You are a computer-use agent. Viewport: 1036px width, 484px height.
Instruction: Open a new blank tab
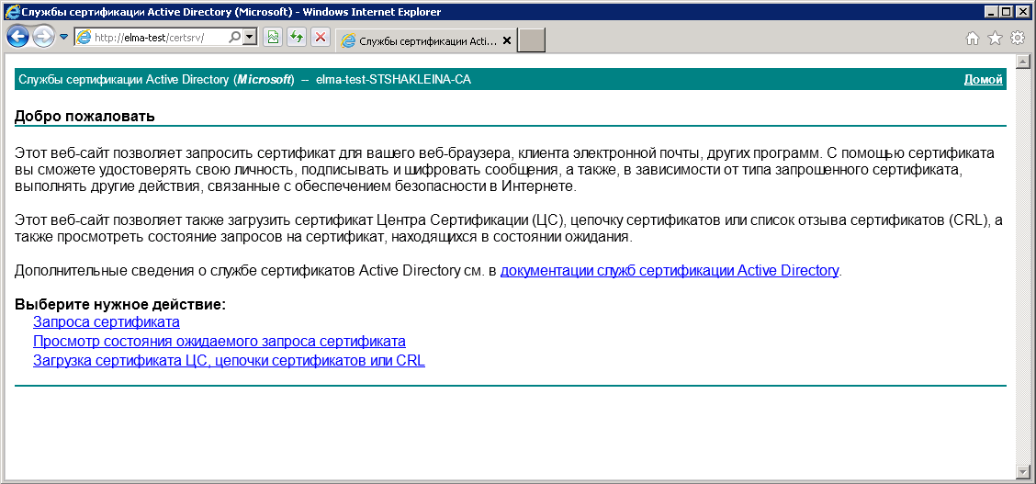[x=532, y=41]
